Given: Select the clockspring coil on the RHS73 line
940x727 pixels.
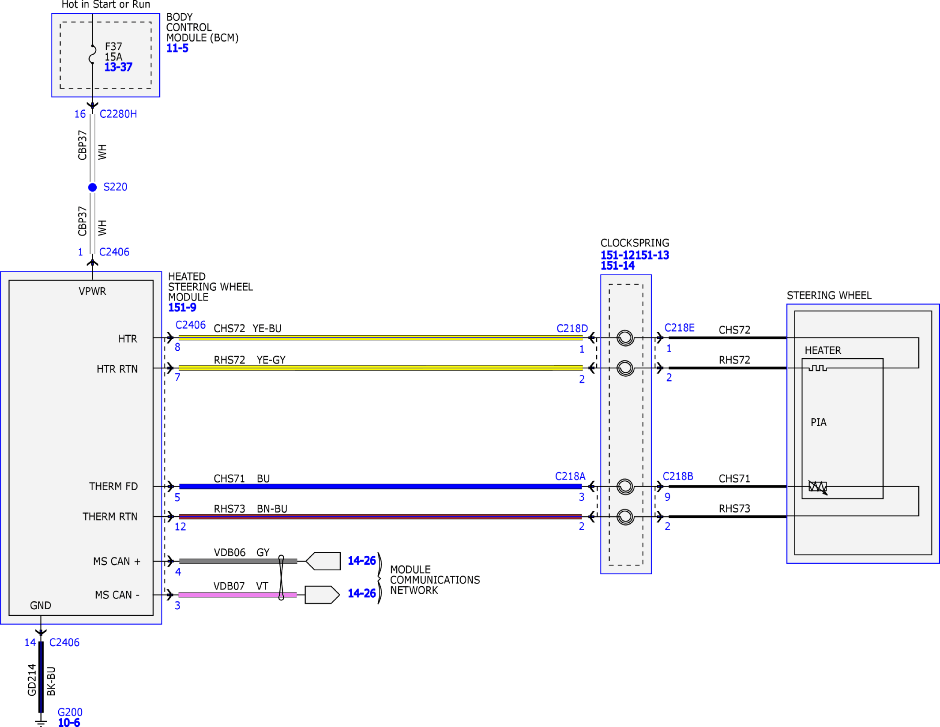Looking at the screenshot, I should [625, 517].
